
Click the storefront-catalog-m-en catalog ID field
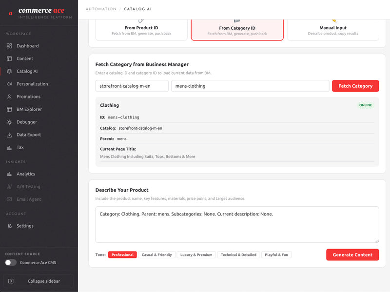(132, 86)
